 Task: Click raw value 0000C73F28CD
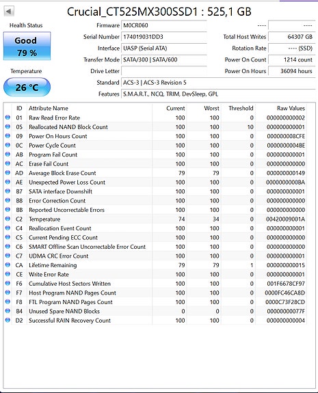(x=285, y=302)
